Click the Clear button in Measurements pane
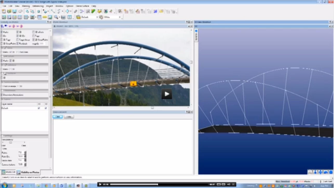The image size is (334, 188). (58, 117)
